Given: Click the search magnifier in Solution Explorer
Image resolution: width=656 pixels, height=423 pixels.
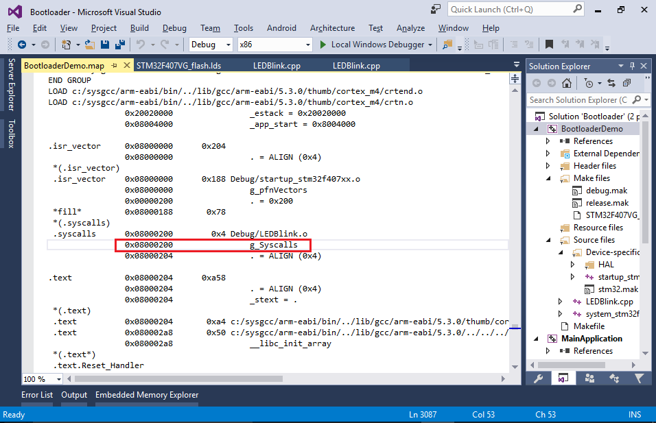Looking at the screenshot, I should pos(636,100).
